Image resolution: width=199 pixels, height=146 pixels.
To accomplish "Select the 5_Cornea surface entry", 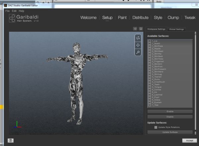I will pyautogui.click(x=170, y=90).
